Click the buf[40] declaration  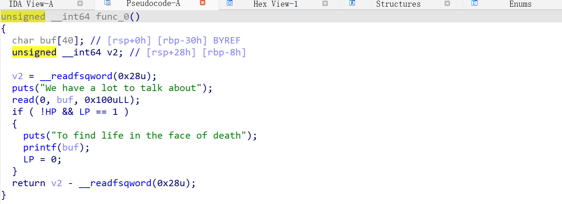57,41
